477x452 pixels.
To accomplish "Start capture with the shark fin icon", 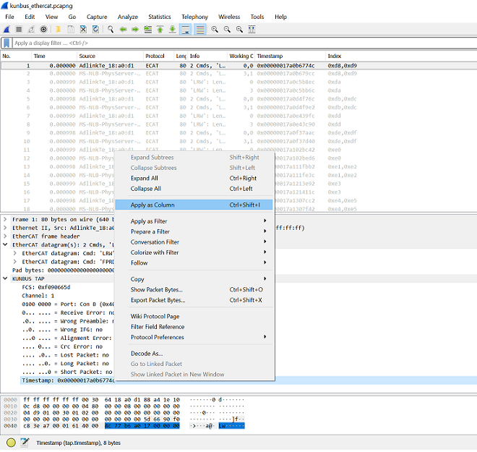I will click(x=7, y=30).
